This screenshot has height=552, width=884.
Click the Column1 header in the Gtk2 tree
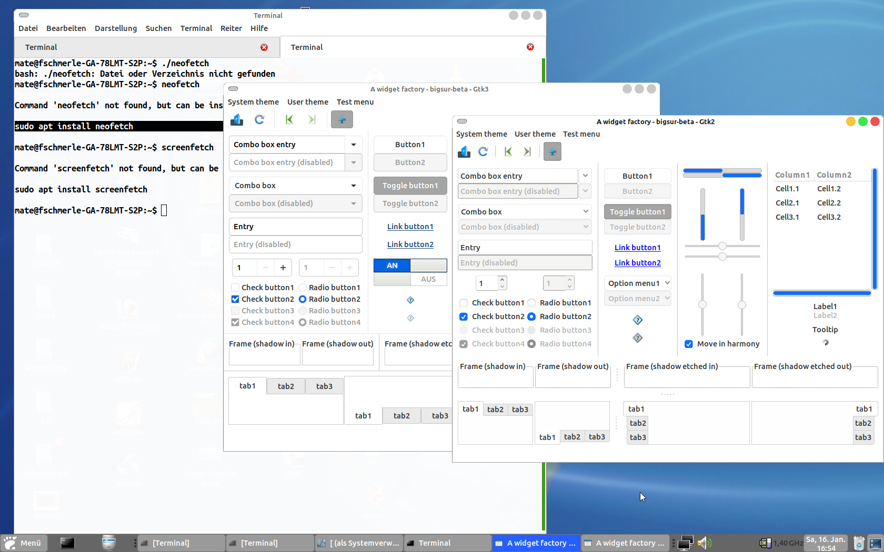793,175
